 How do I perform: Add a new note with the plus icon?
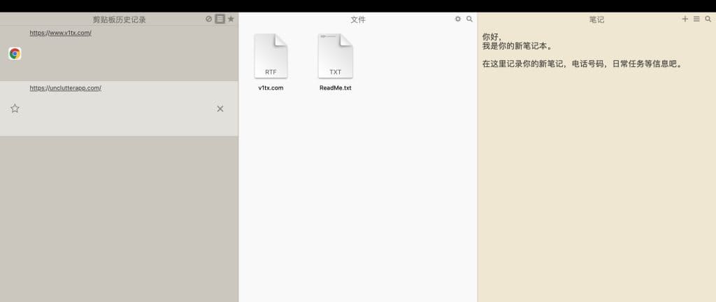685,19
